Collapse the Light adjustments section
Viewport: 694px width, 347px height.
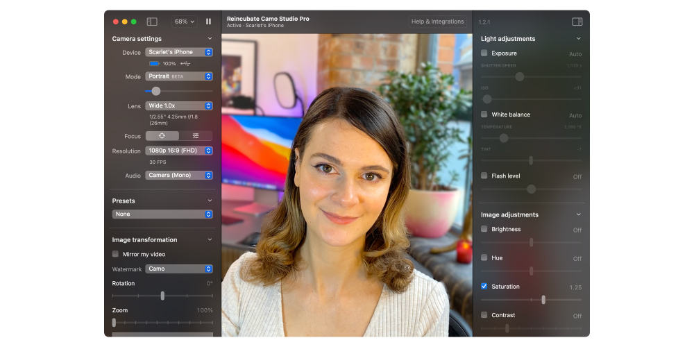coord(578,39)
